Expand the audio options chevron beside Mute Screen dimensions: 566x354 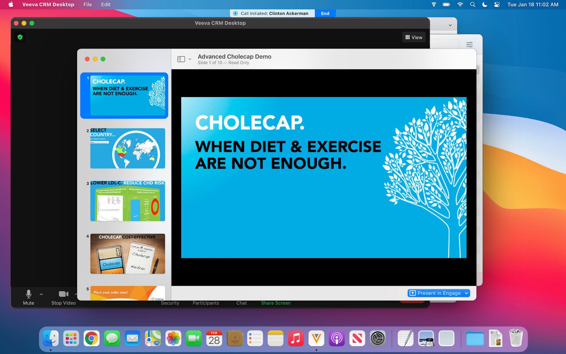click(x=41, y=294)
